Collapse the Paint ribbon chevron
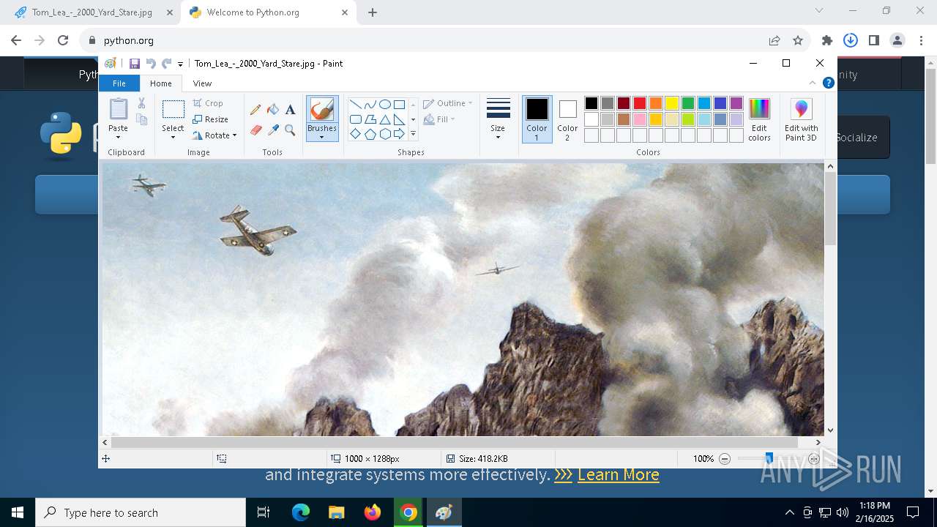Image resolution: width=937 pixels, height=527 pixels. (x=813, y=83)
